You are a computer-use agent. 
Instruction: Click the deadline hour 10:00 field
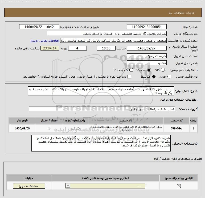[x=106, y=48]
